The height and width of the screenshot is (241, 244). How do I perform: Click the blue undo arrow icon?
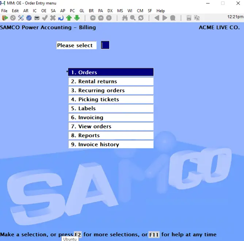[61, 18]
